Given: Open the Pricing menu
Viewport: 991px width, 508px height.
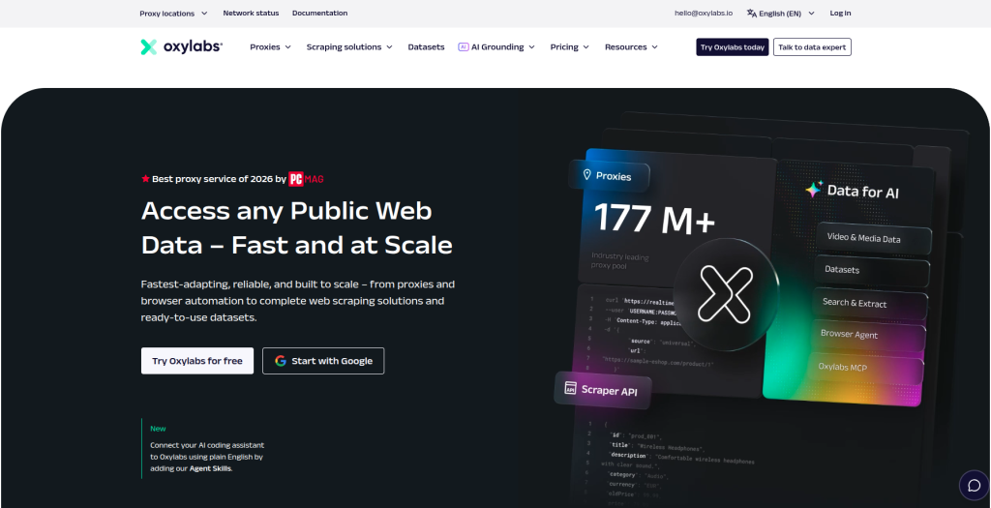Looking at the screenshot, I should click(x=569, y=46).
